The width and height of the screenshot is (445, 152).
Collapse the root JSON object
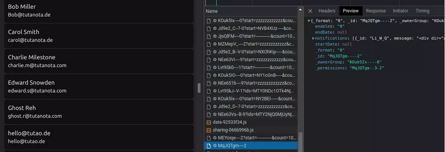pyautogui.click(x=309, y=21)
